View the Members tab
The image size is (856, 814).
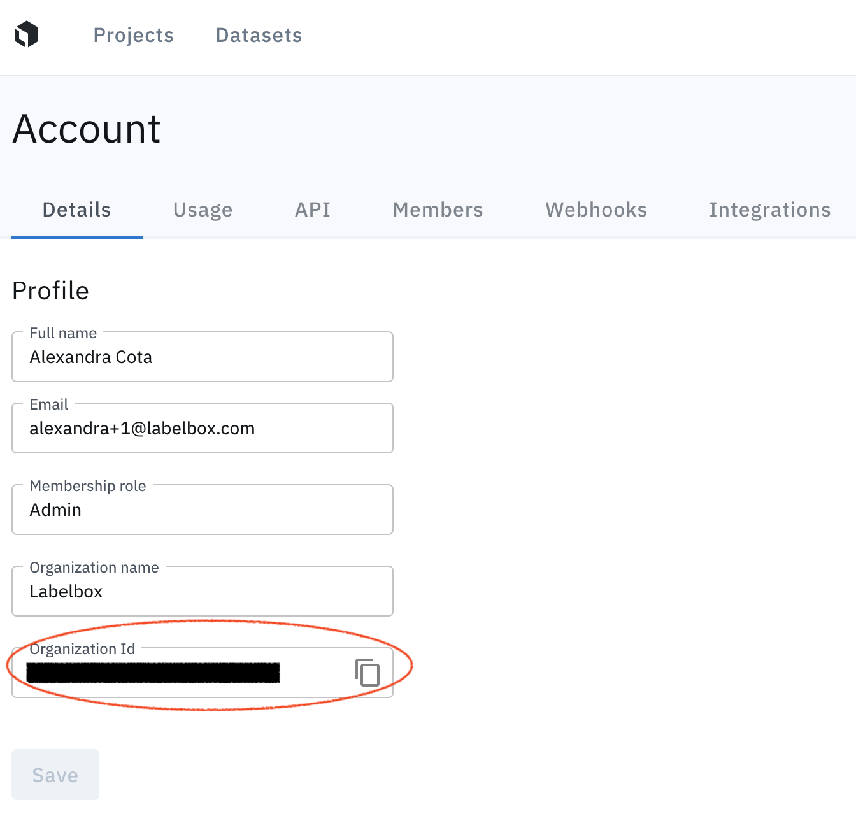(x=438, y=210)
